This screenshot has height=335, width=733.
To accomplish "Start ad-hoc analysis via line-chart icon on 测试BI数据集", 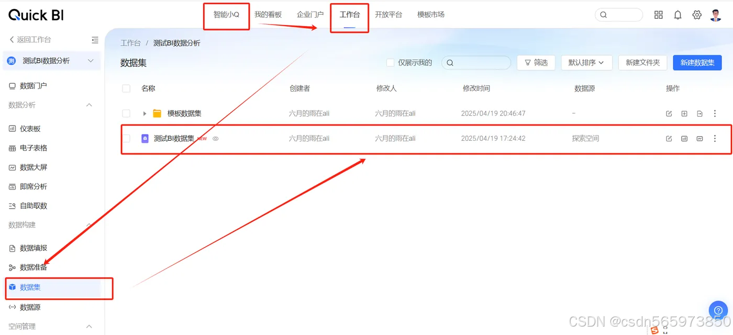I will 699,138.
